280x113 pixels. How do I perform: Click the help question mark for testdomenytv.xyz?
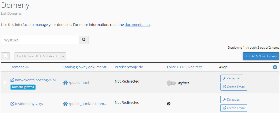[x=169, y=104]
